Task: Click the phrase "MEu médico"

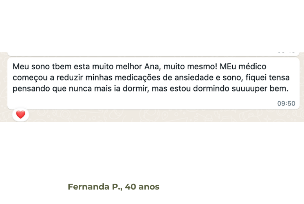Action: tap(245, 66)
